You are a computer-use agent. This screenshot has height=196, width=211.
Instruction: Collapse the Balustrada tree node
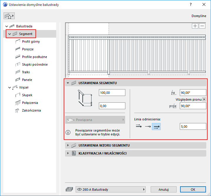(6, 26)
